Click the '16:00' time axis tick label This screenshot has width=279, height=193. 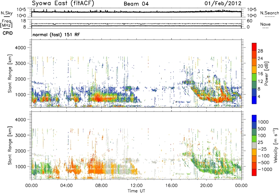(x=171, y=186)
